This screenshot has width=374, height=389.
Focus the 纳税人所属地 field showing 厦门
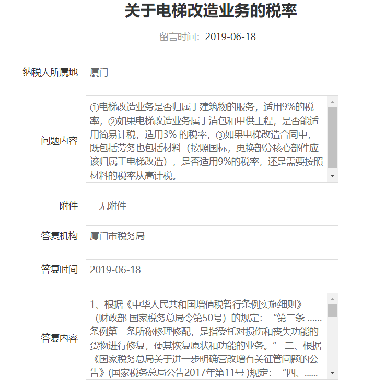pos(212,72)
